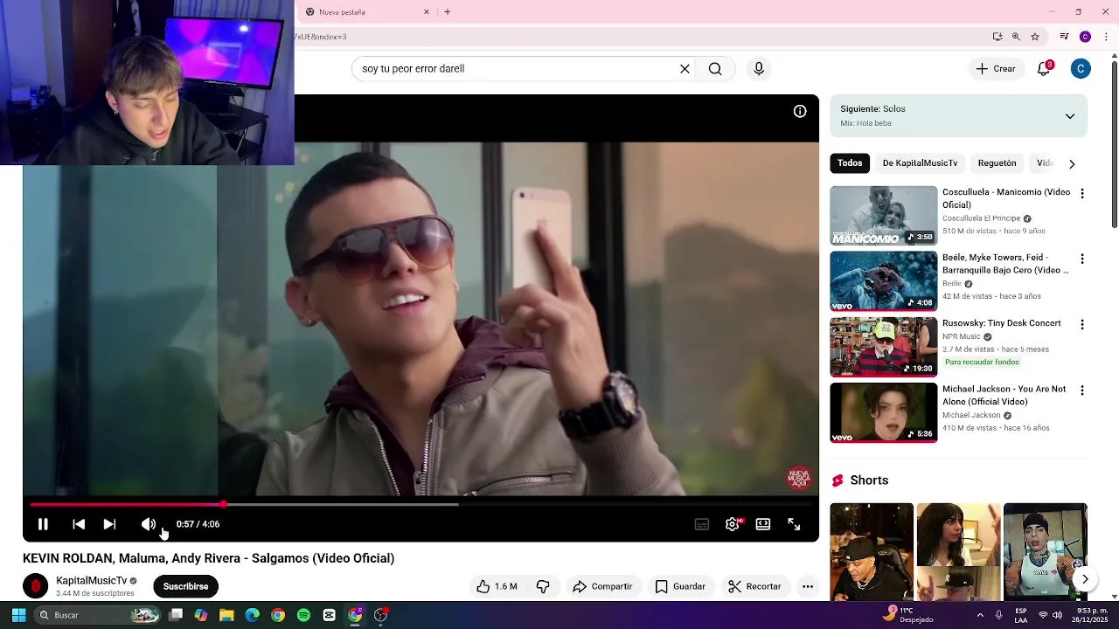Viewport: 1119px width, 629px height.
Task: Share the video via Compartir
Action: (602, 586)
